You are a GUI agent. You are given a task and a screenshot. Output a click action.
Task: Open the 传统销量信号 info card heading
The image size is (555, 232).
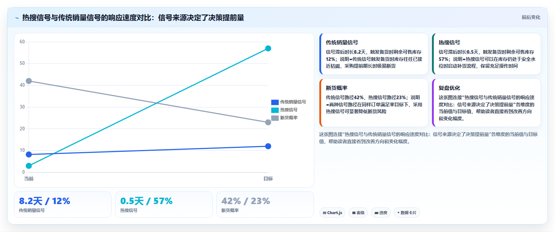pos(342,42)
